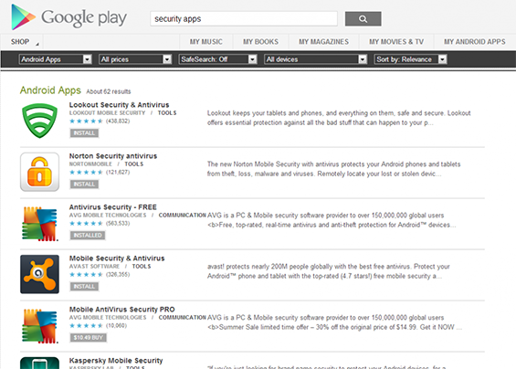Open the SafeSearch: Off dropdown
Image resolution: width=516 pixels, height=369 pixels.
click(218, 59)
